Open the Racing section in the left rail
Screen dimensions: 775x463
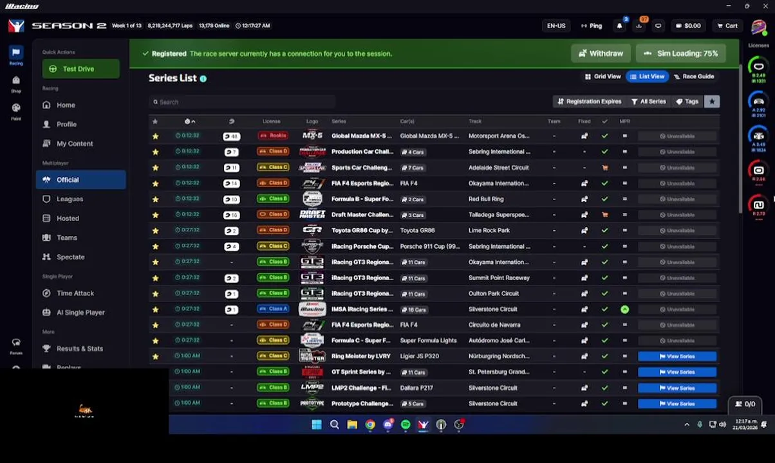(16, 55)
